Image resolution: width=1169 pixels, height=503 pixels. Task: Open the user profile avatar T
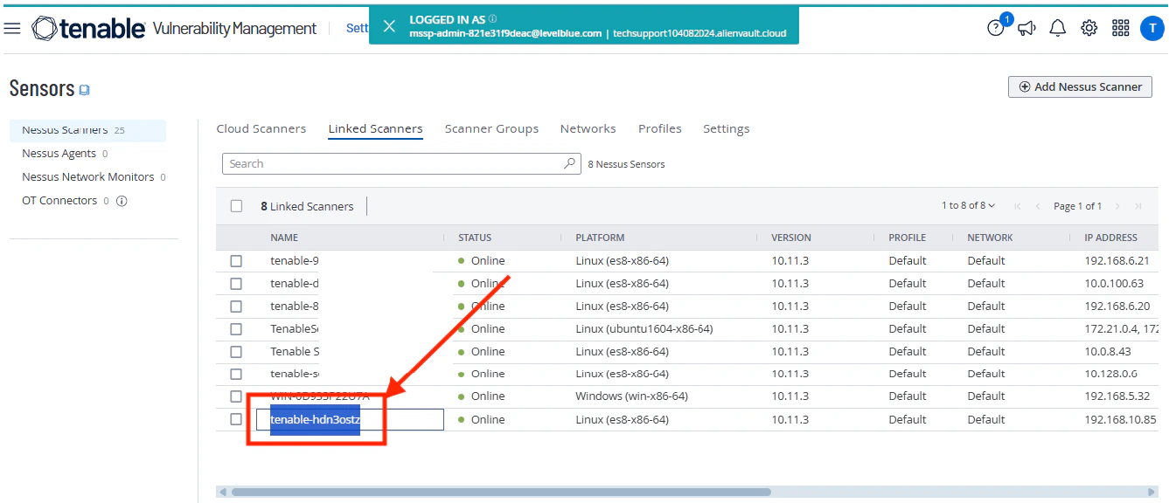(1152, 28)
